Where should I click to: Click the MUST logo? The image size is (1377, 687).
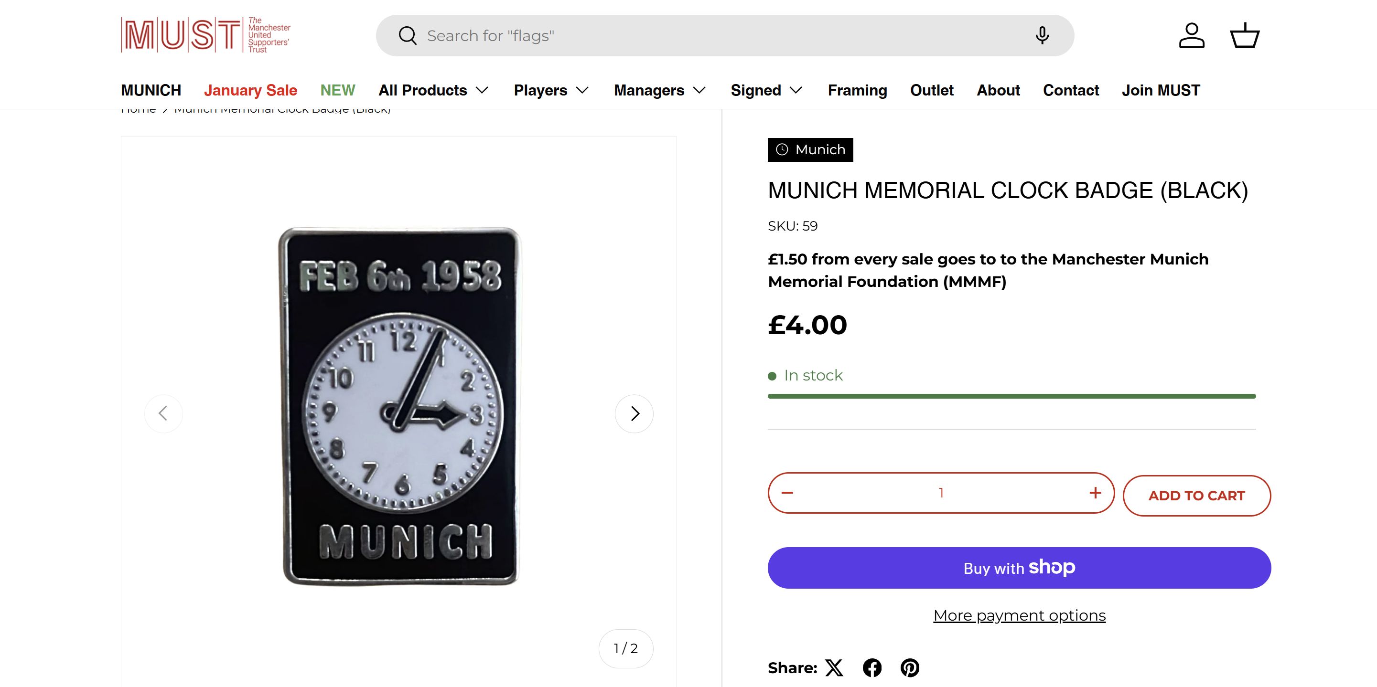(206, 35)
